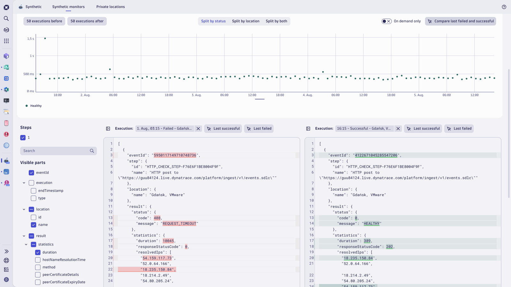This screenshot has width=511, height=287.
Task: Click Last successful in left execution panel
Action: pos(223,129)
